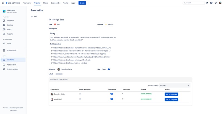Click story point badge 14 for Kunal

click(x=112, y=99)
